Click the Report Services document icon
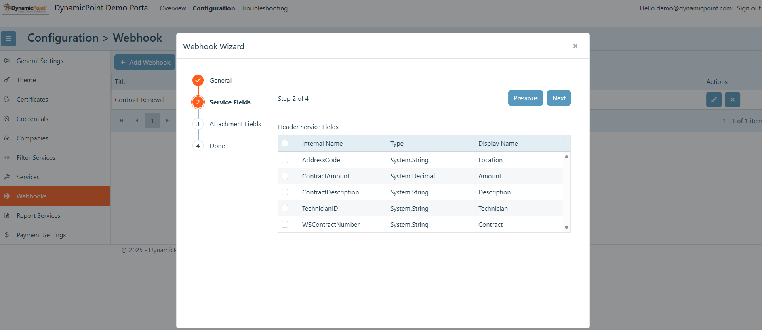 click(7, 215)
